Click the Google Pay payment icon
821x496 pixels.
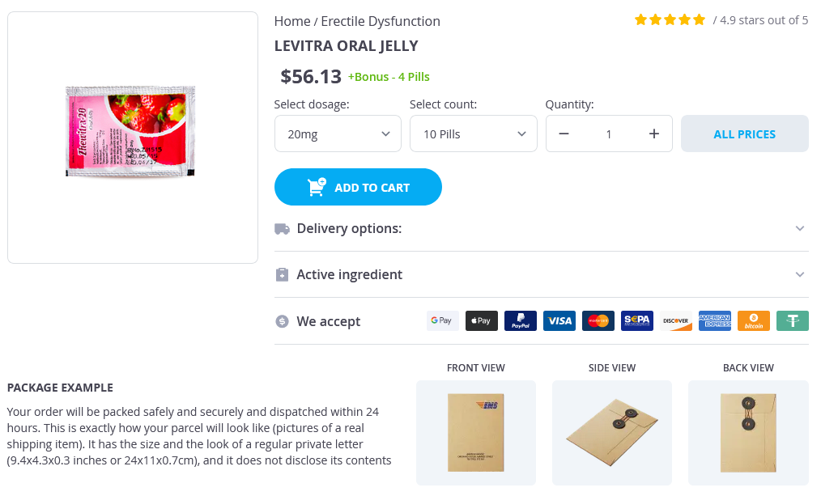(x=443, y=321)
